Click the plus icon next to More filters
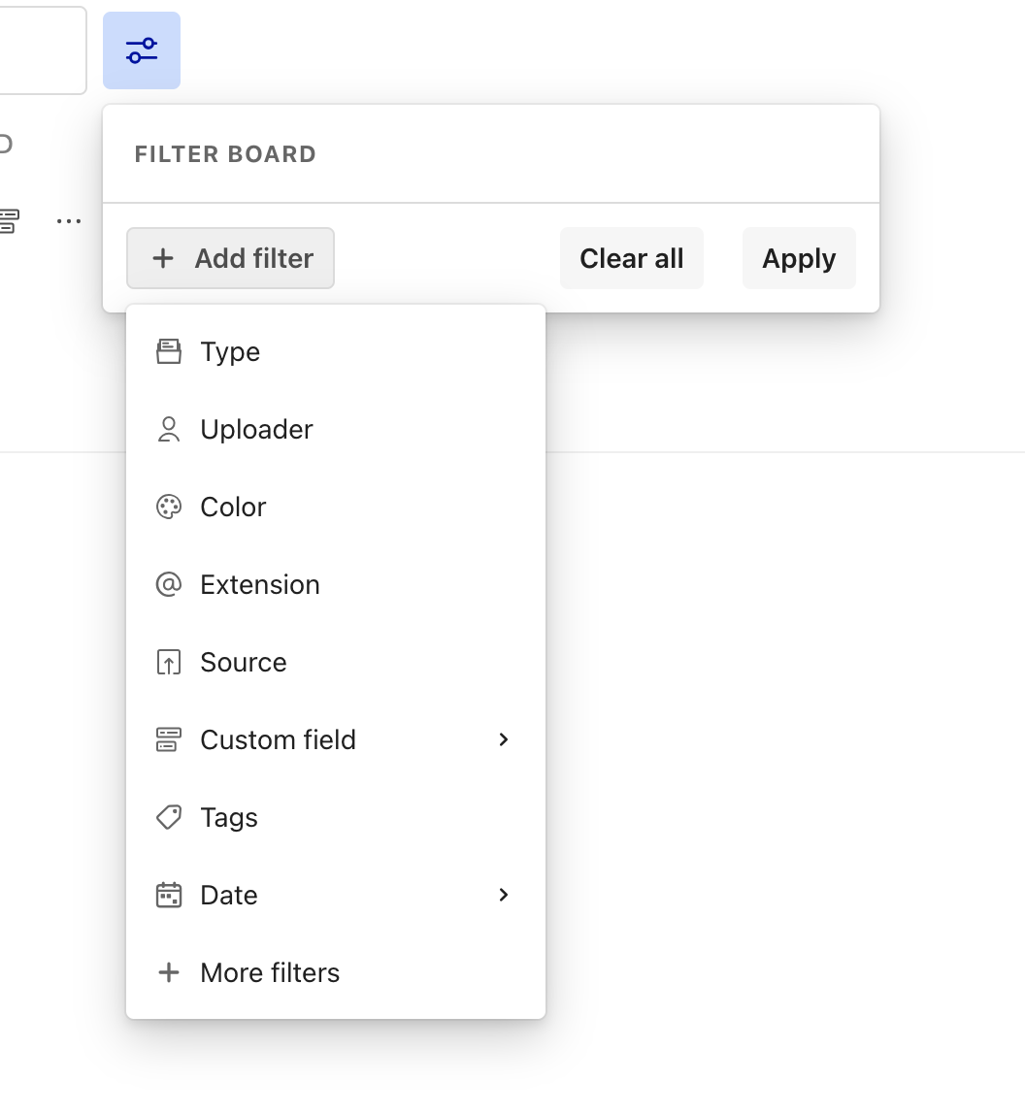 click(169, 972)
